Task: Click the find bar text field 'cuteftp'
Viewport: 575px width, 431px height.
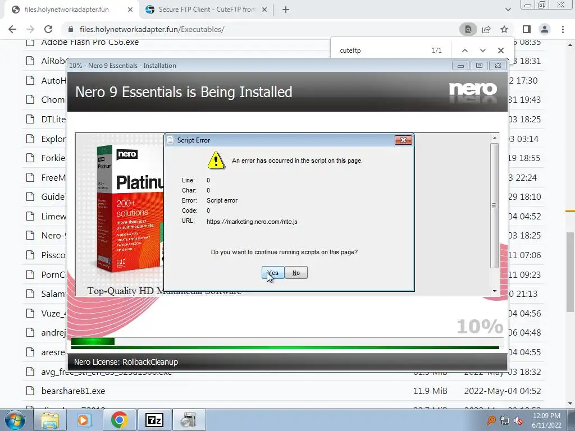Action: click(x=381, y=50)
